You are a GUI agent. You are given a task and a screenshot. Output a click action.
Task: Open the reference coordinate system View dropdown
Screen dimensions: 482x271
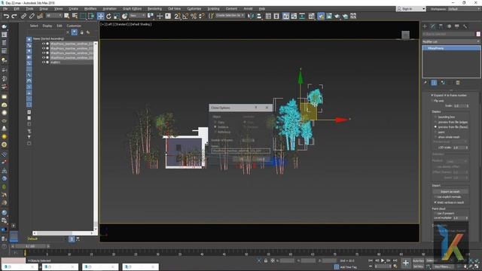click(x=137, y=15)
